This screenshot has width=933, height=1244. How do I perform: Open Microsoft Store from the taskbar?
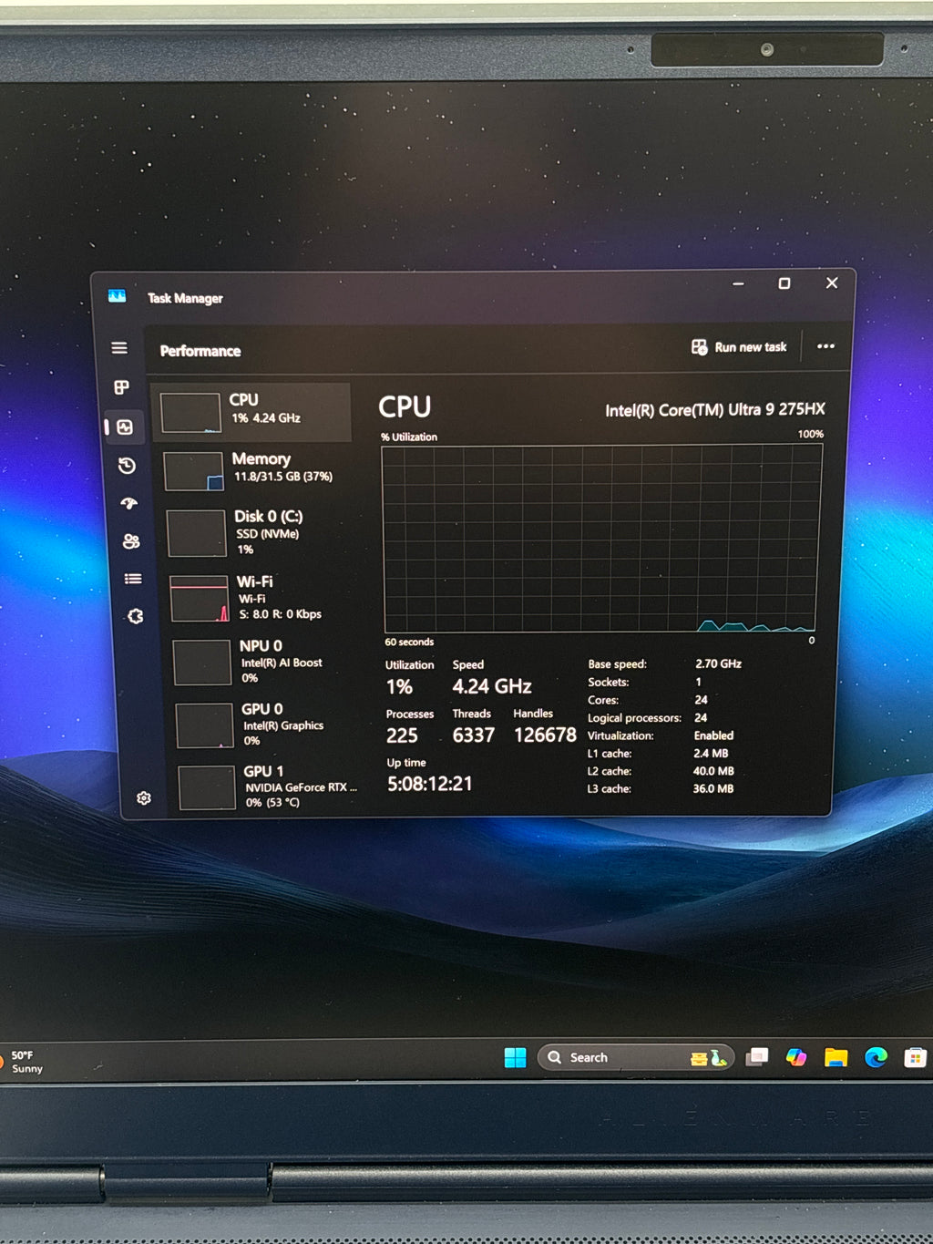click(x=915, y=1057)
